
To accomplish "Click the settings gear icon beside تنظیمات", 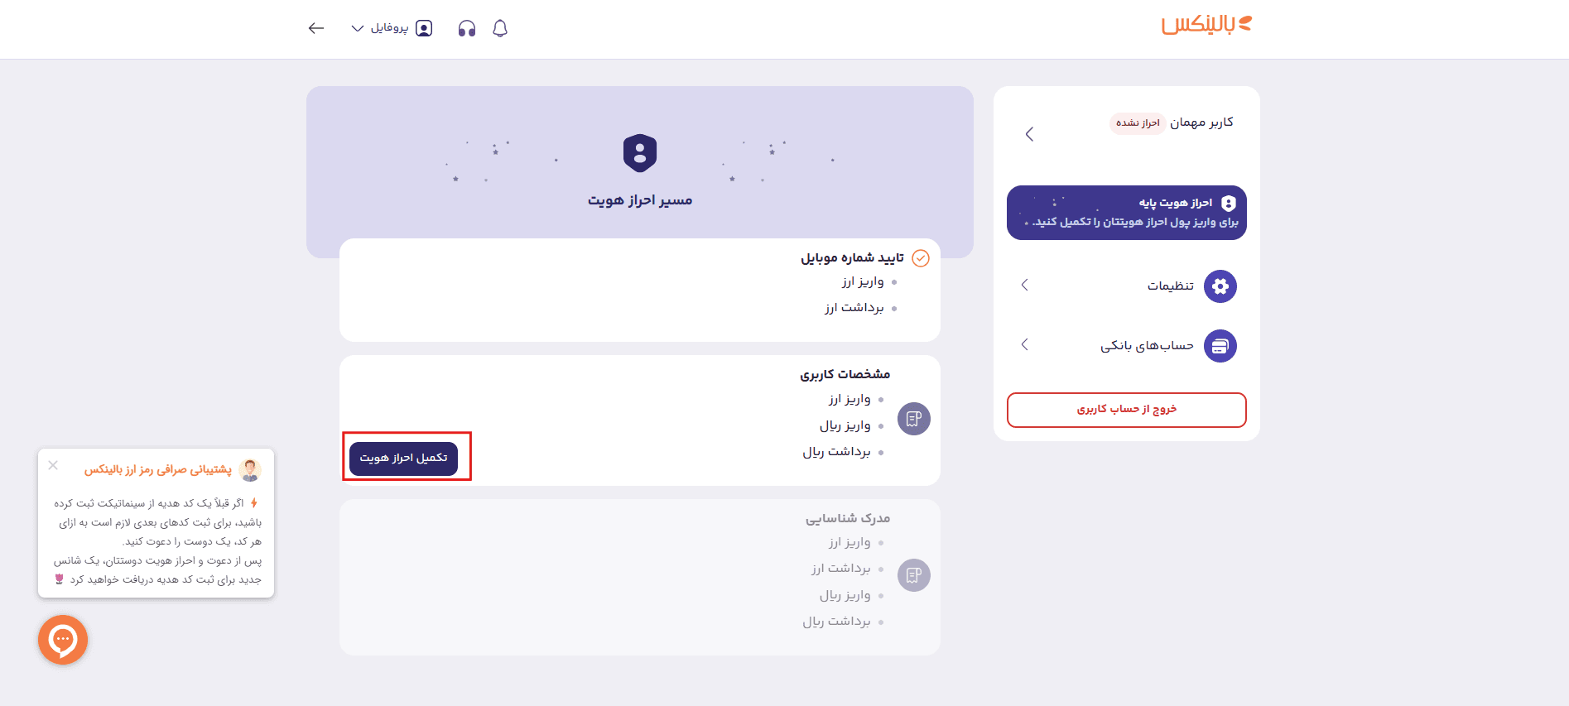I will coord(1220,286).
